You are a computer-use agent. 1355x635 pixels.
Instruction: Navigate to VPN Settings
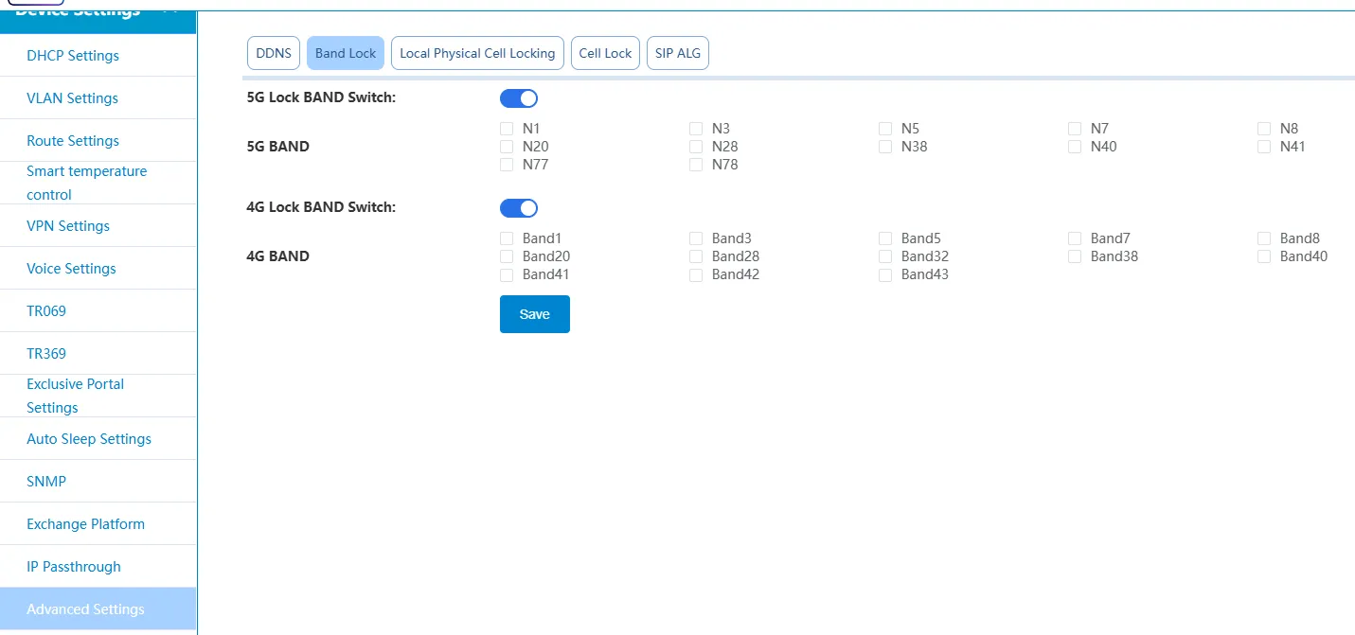[68, 226]
